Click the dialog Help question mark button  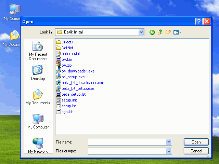pos(199,22)
